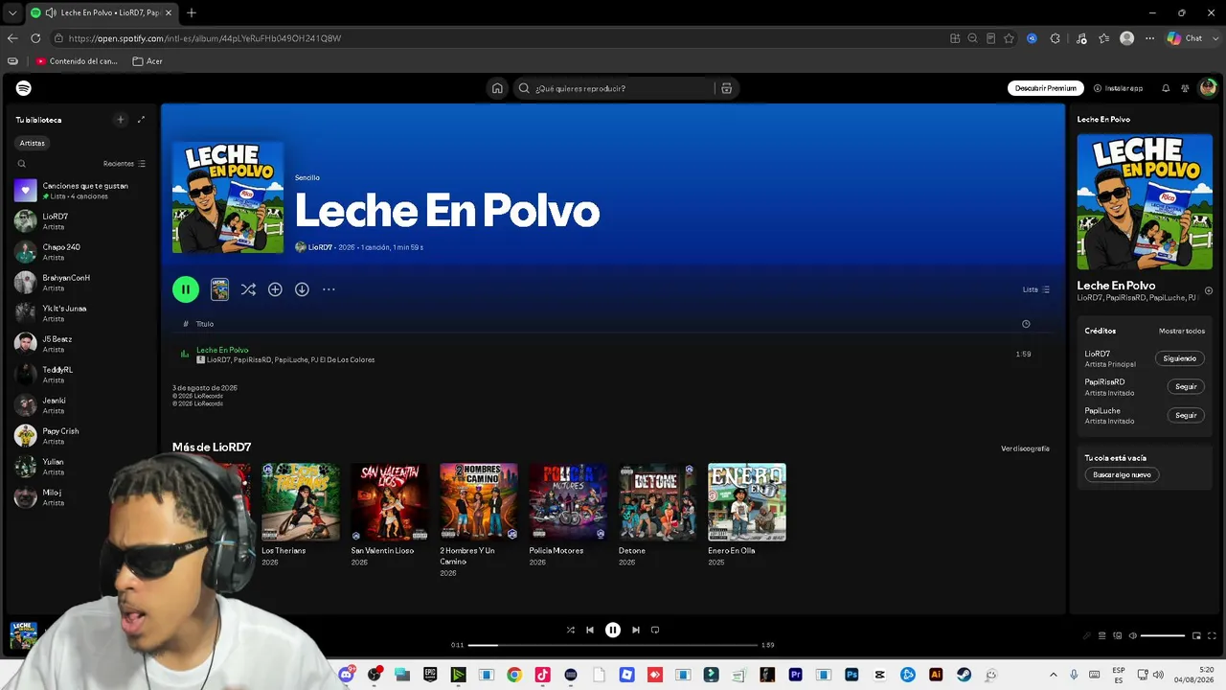This screenshot has width=1226, height=690.
Task: Seek on the song progress bar
Action: (x=613, y=645)
